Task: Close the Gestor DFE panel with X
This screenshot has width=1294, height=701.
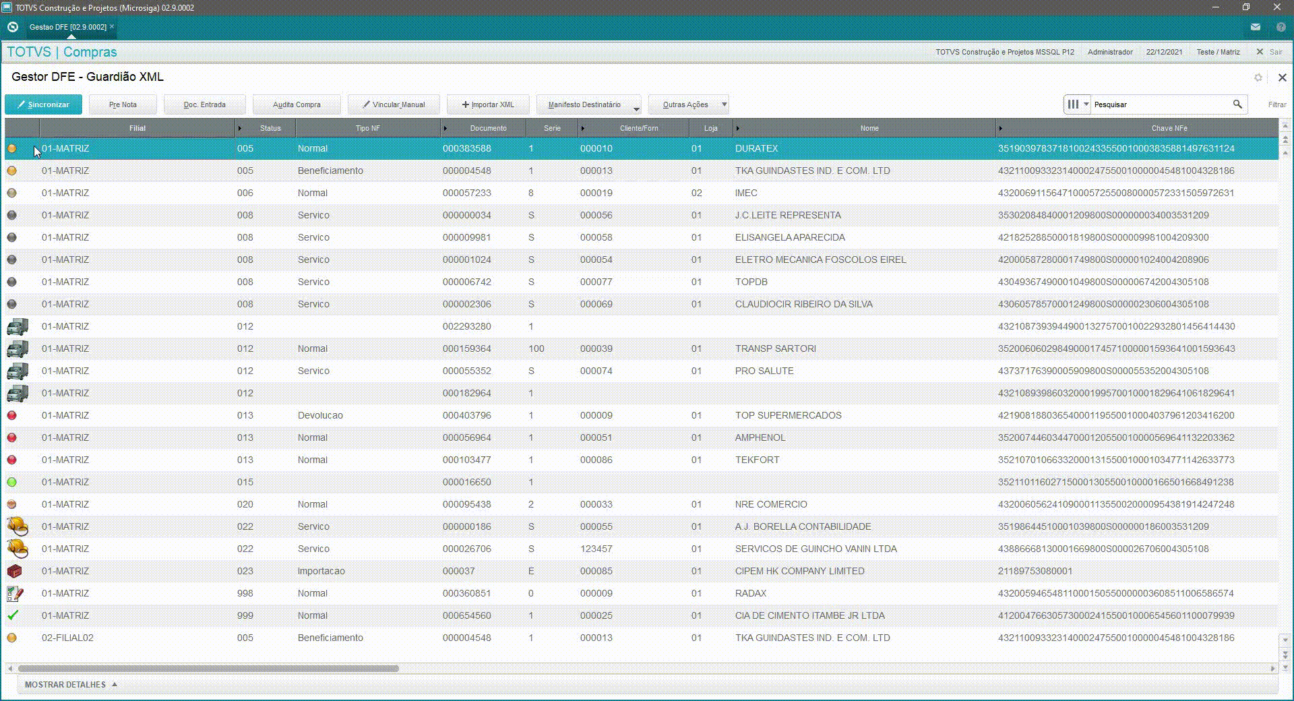Action: pos(1283,78)
